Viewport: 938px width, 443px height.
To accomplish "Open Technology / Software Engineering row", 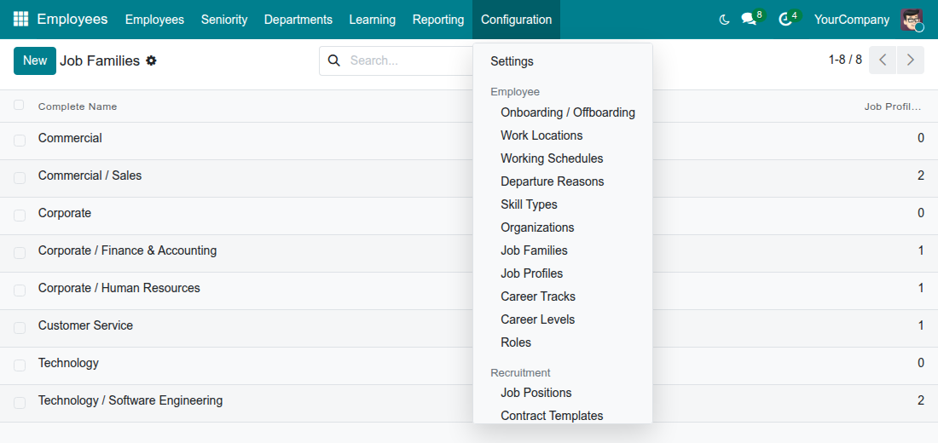I will tap(469, 403).
